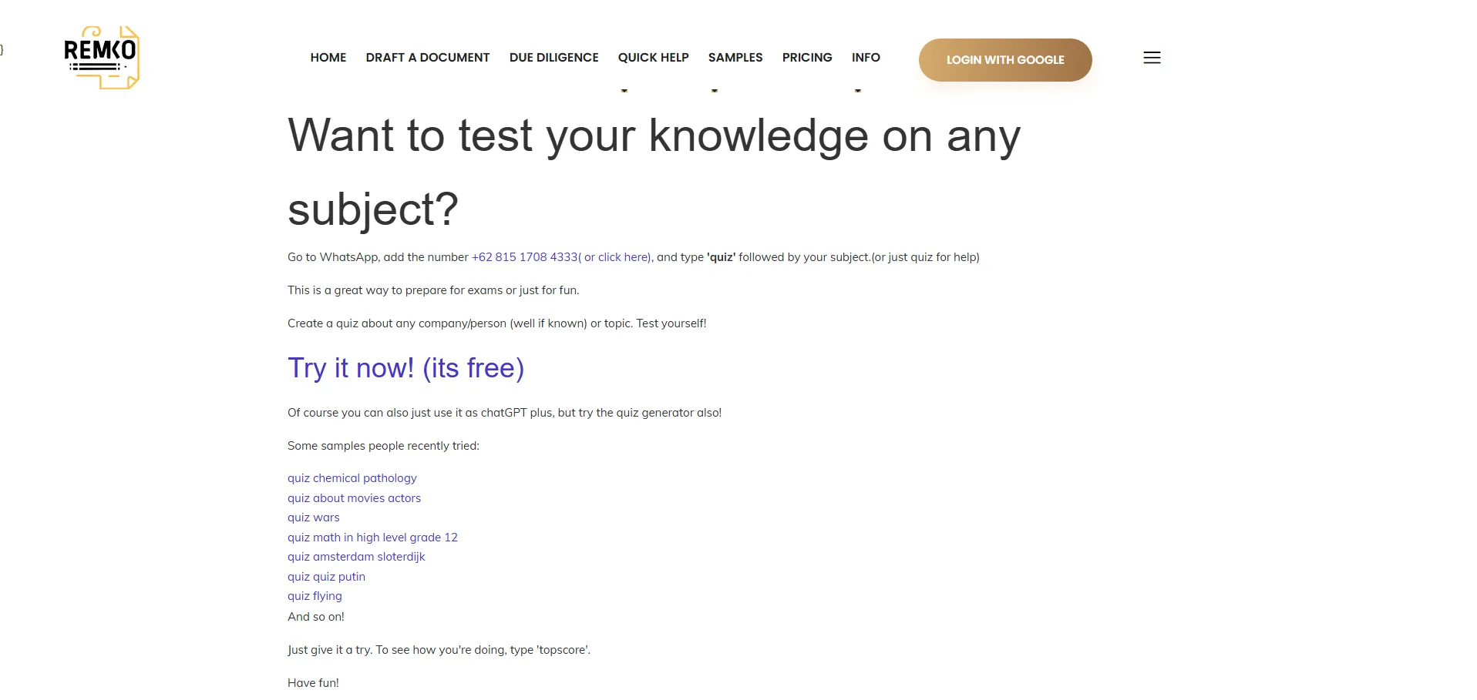Follow the "Try it now! (its free)" link
Image resolution: width=1477 pixels, height=700 pixels.
[405, 368]
